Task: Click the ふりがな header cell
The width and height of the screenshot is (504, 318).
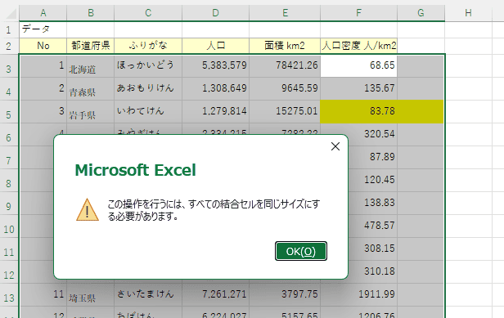Action: click(x=148, y=46)
